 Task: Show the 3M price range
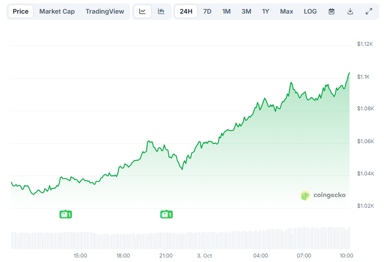click(246, 11)
